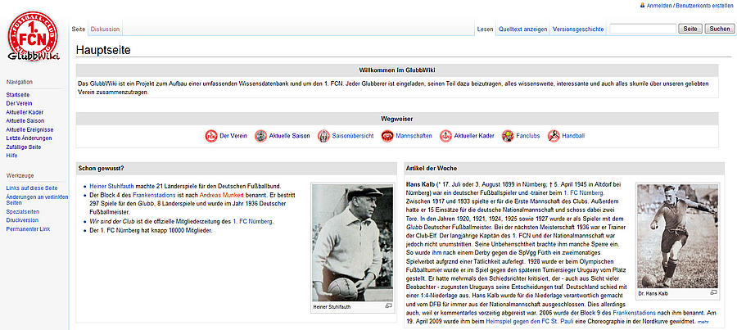Open Heimspiel gegen den FC St. Pauli link
This screenshot has width=737, height=330.
tap(530, 322)
